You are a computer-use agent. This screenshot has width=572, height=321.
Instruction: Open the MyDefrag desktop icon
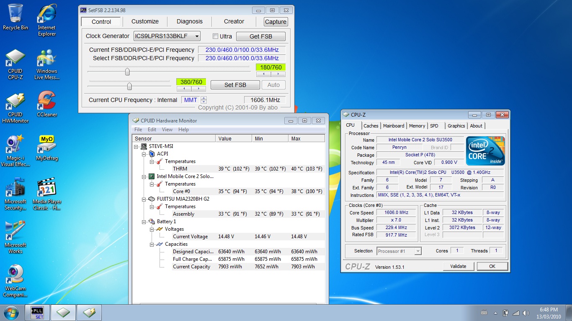pyautogui.click(x=47, y=148)
